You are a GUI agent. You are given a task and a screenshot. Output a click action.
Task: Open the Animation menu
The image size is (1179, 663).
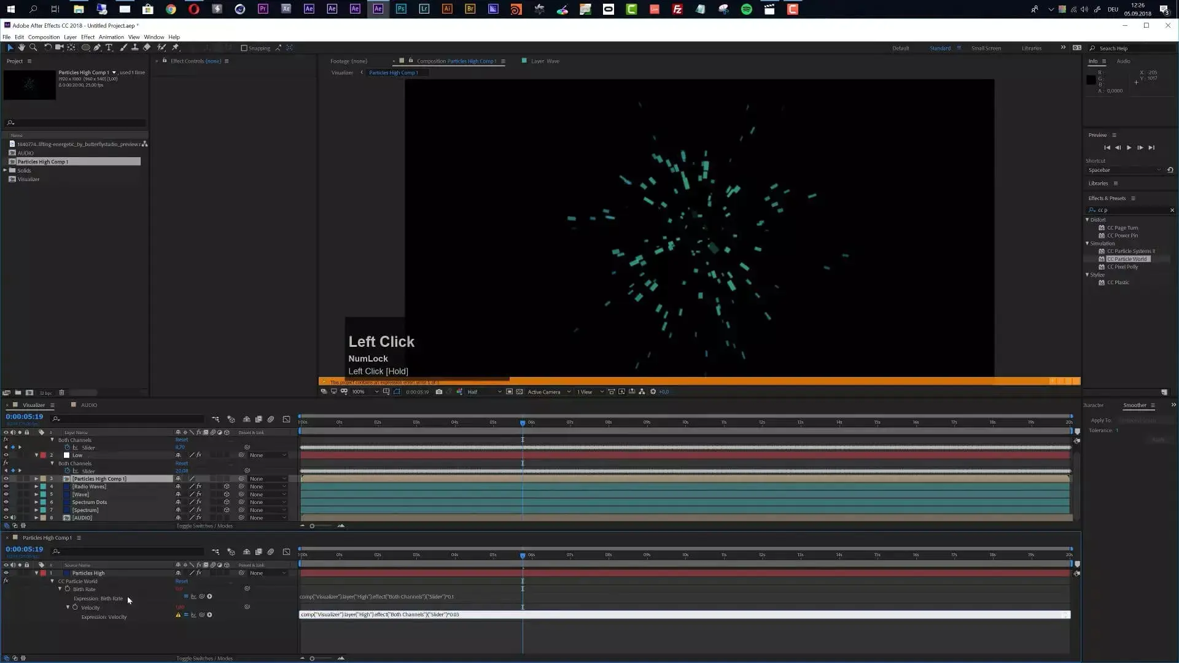(x=111, y=37)
